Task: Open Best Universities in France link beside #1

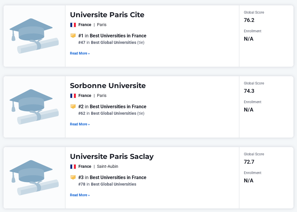Action: click(118, 36)
